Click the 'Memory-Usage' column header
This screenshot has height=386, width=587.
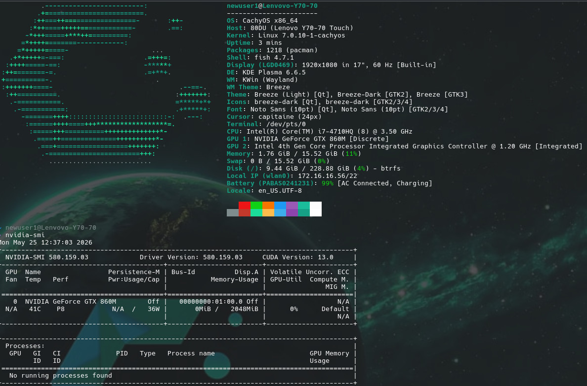click(x=234, y=280)
